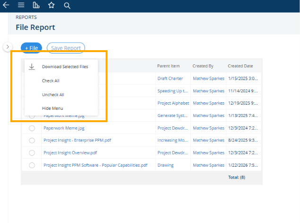Click date 12/19/2025 cell

(x=243, y=103)
